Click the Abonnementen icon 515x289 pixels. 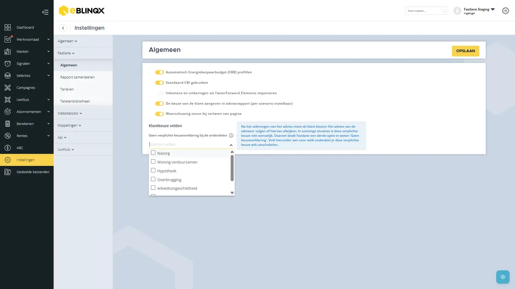pyautogui.click(x=8, y=112)
